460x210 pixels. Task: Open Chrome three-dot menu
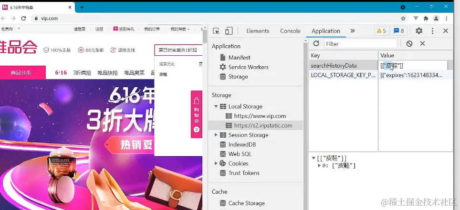447,18
